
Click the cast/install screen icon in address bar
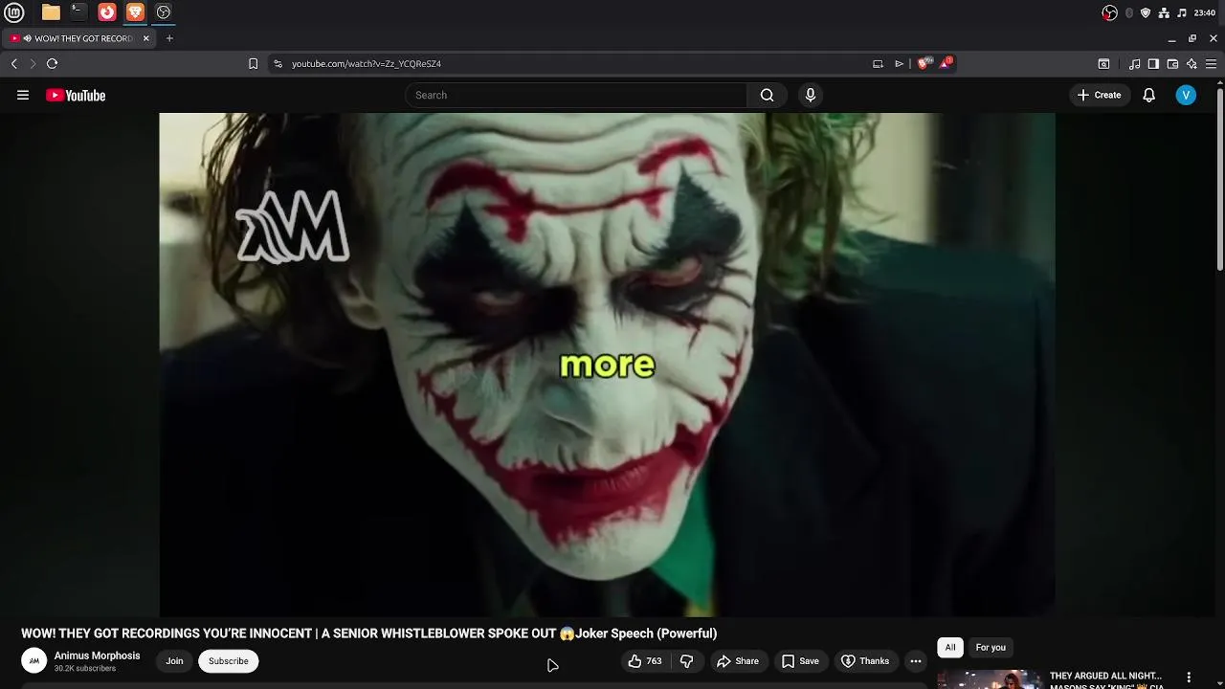(878, 63)
